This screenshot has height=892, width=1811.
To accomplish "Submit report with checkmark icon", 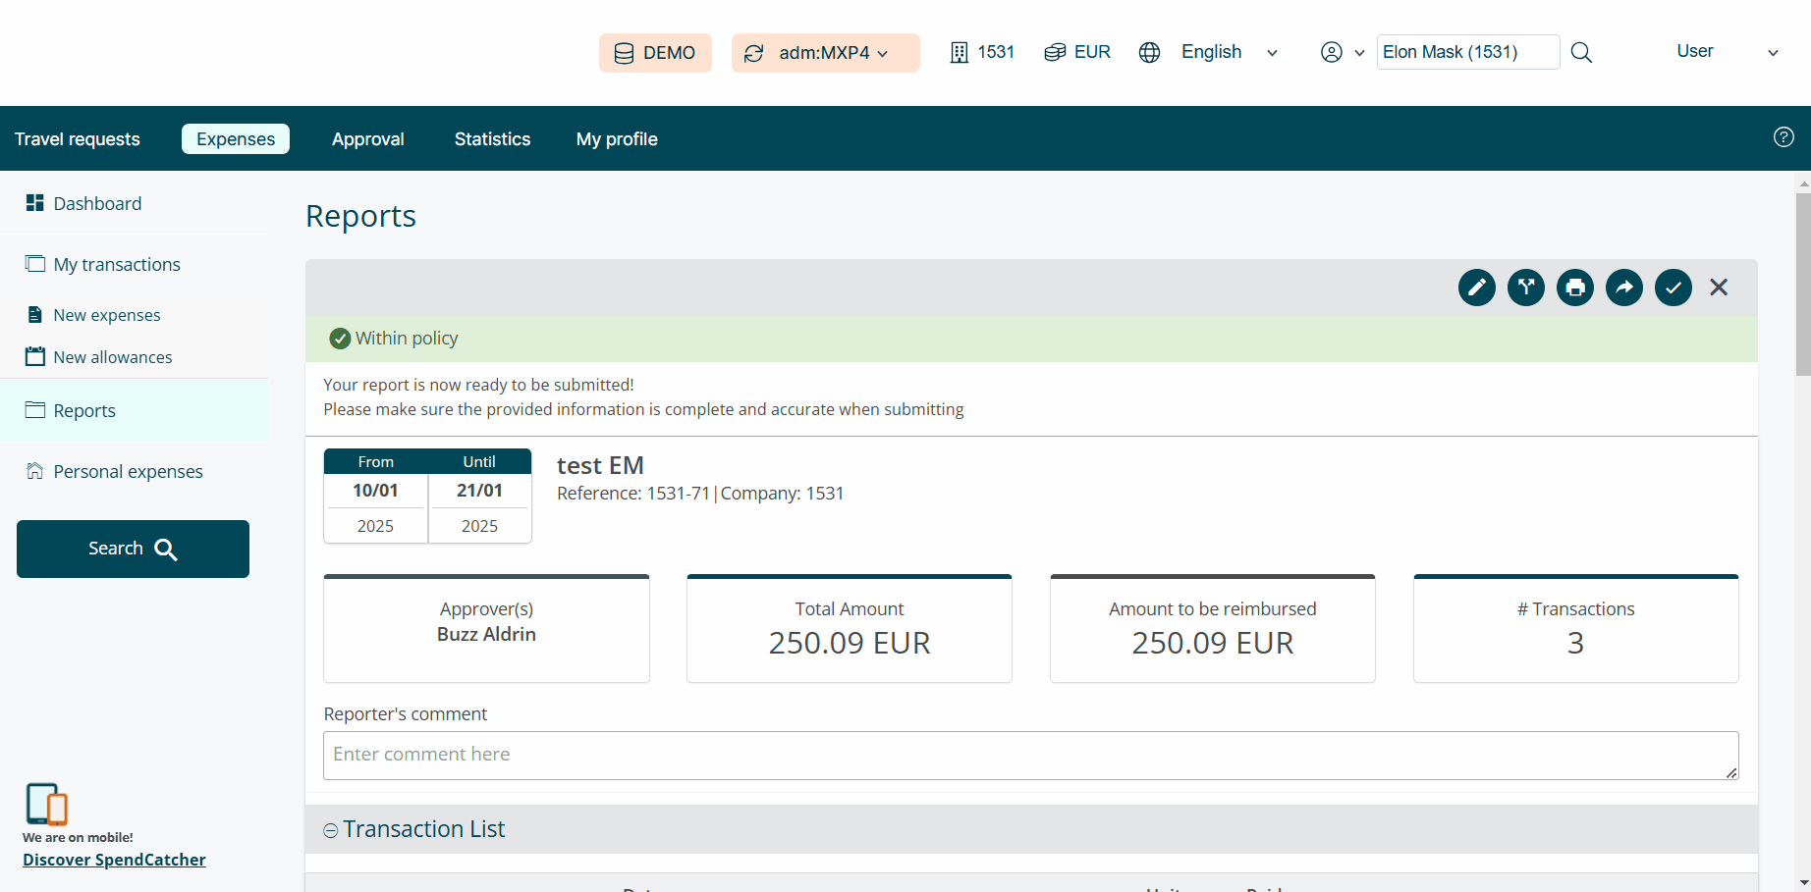I will pyautogui.click(x=1673, y=288).
